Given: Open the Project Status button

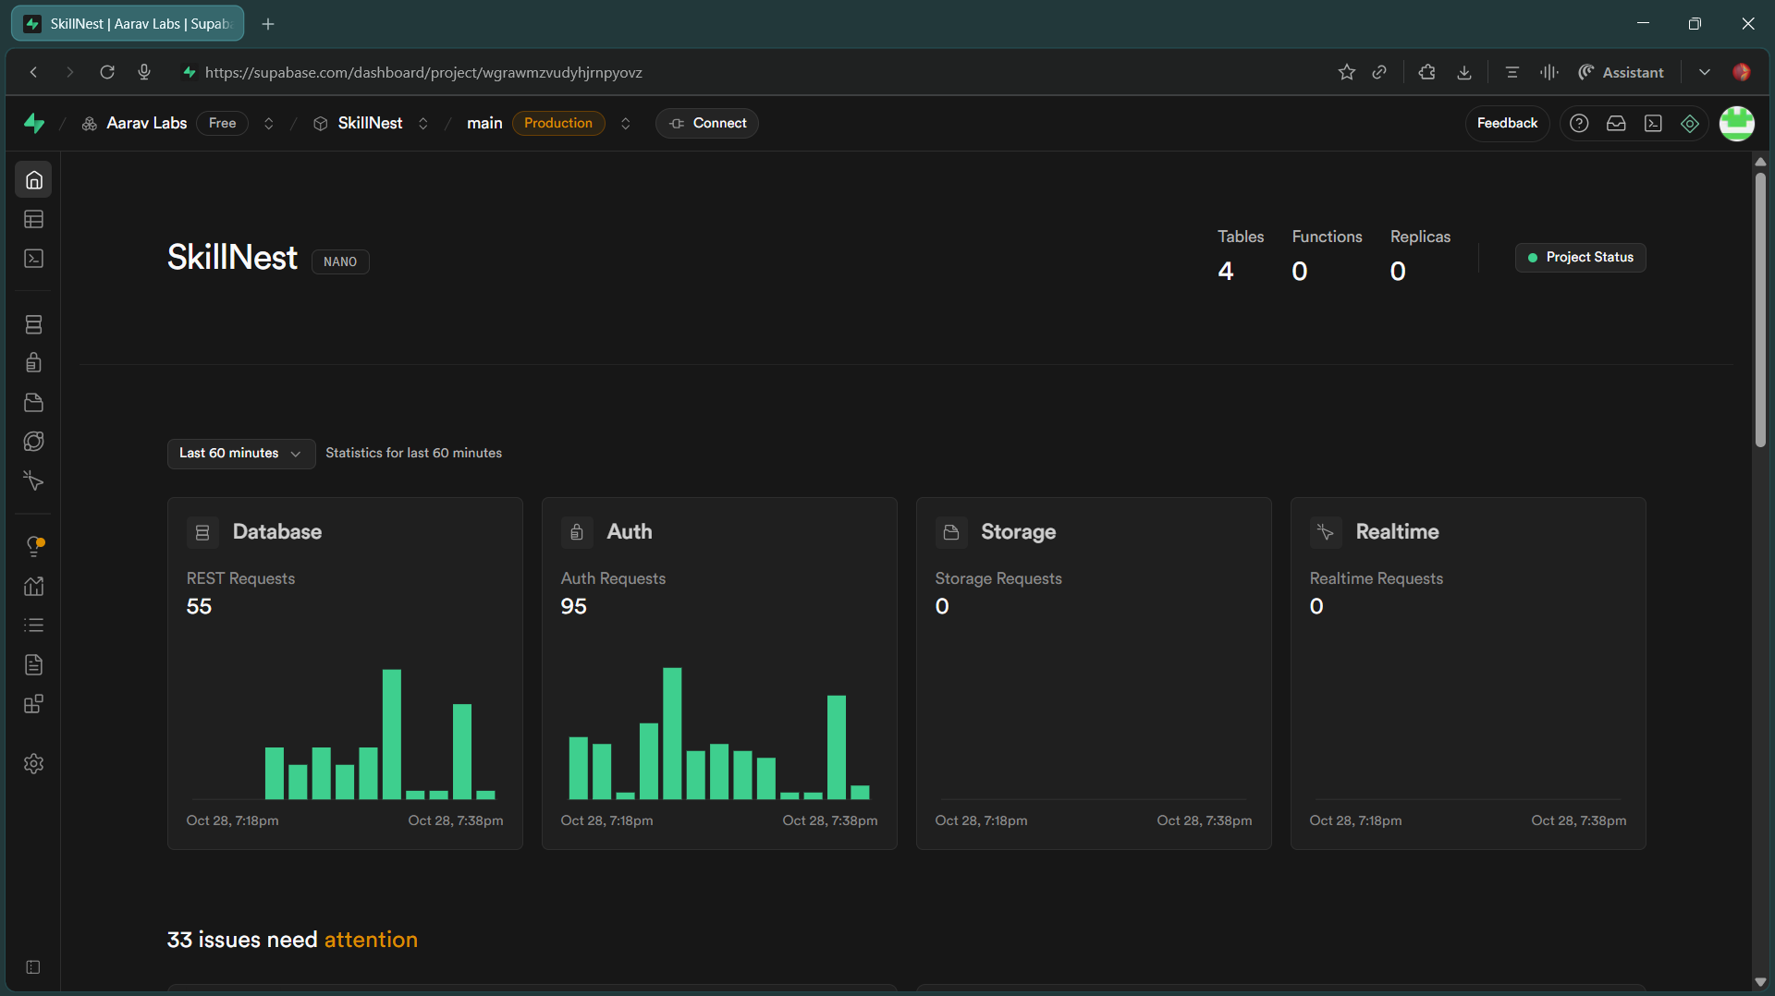Looking at the screenshot, I should coord(1581,258).
